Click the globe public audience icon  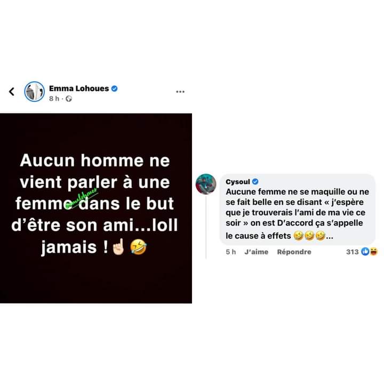(x=69, y=99)
